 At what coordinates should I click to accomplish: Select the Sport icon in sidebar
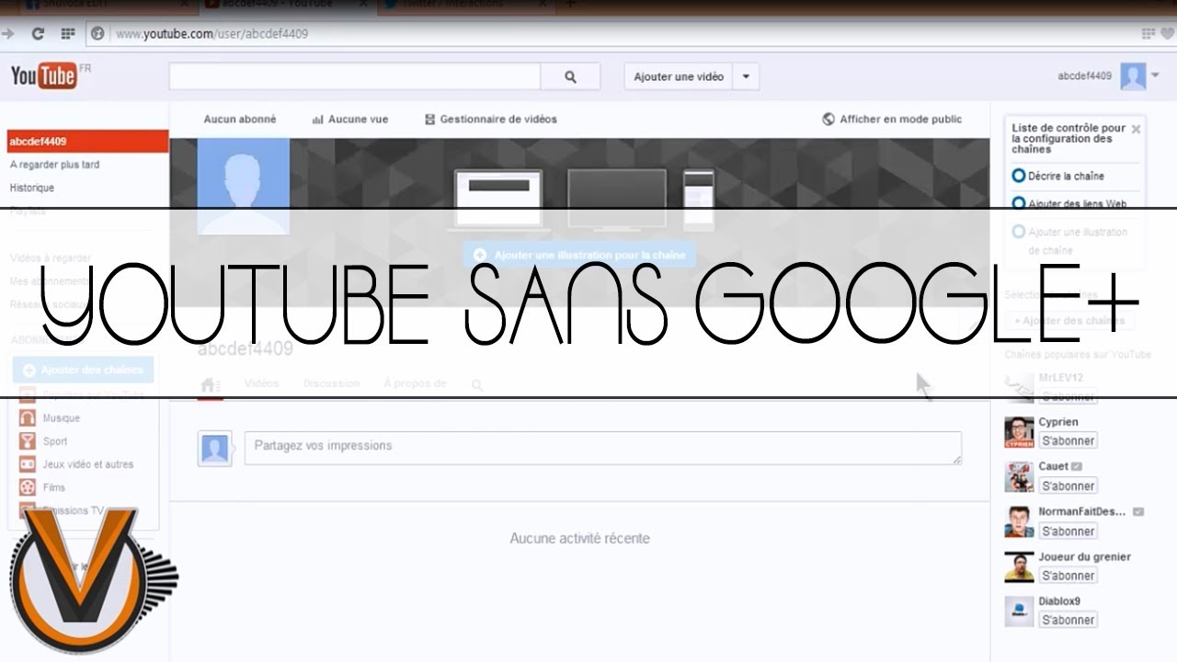click(28, 441)
